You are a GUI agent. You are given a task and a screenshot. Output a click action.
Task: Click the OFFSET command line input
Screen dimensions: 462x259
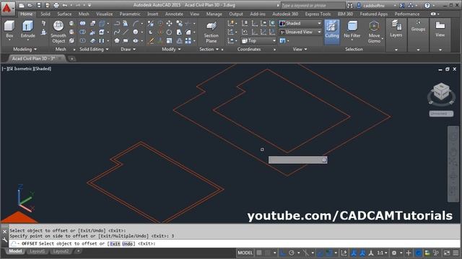(x=234, y=244)
